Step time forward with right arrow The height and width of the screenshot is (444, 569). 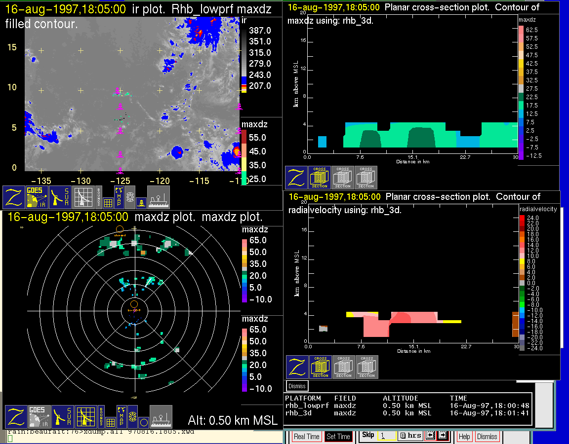pos(443,436)
